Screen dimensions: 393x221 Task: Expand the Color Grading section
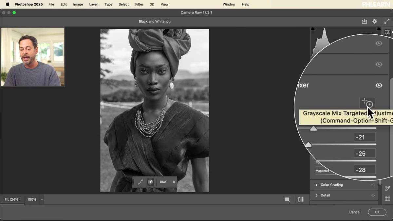click(x=316, y=185)
